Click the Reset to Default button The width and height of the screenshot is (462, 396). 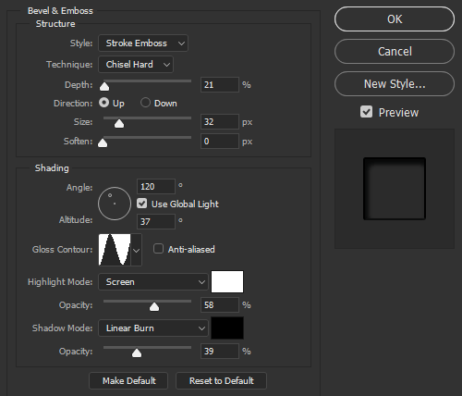click(x=221, y=381)
